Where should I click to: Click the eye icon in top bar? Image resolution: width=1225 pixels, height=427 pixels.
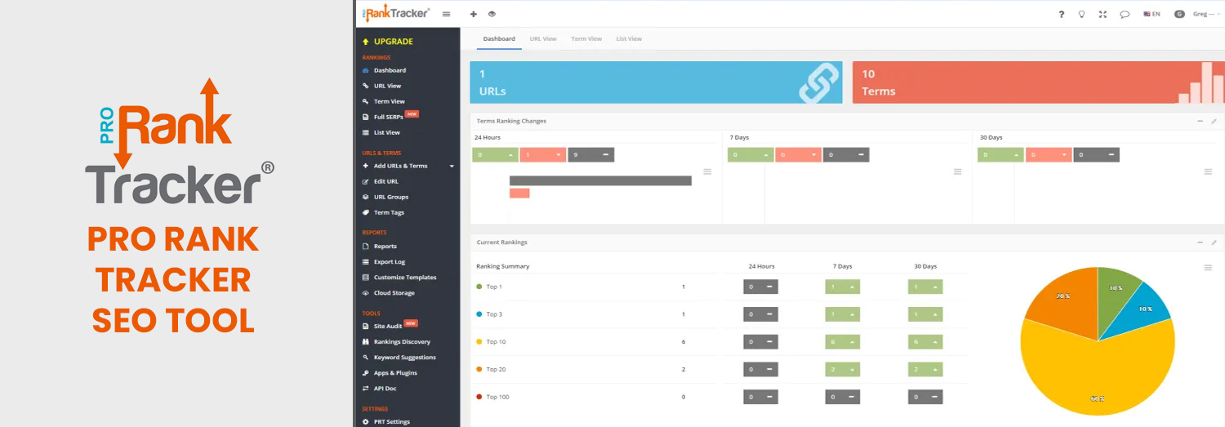pos(492,14)
